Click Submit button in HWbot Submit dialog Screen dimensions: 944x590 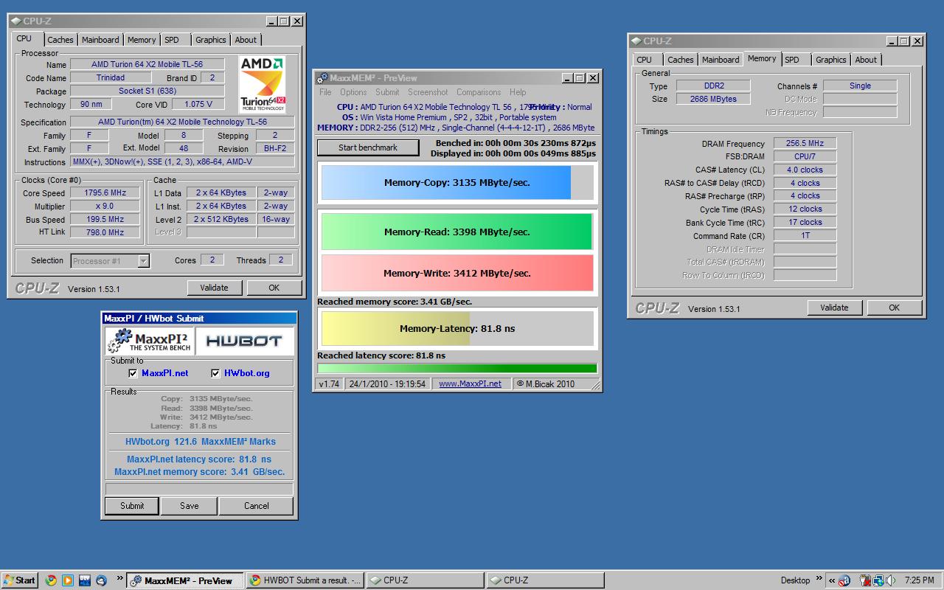click(x=132, y=506)
